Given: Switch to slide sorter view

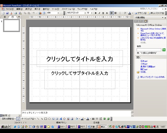Looking at the screenshot, I should (x=4, y=115).
